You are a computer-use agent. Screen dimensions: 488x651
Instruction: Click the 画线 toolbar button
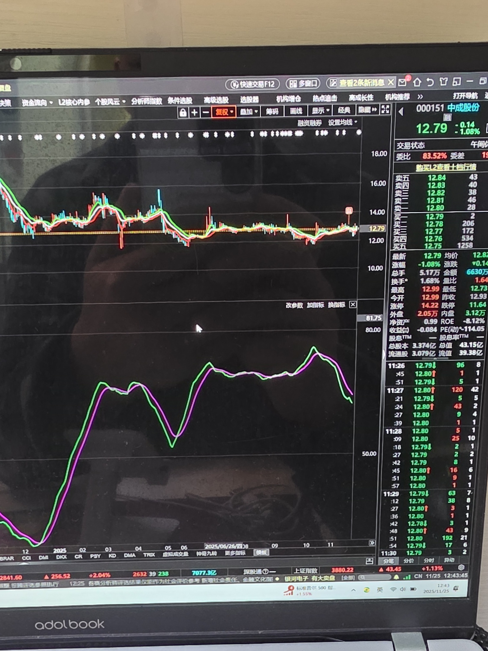point(296,111)
